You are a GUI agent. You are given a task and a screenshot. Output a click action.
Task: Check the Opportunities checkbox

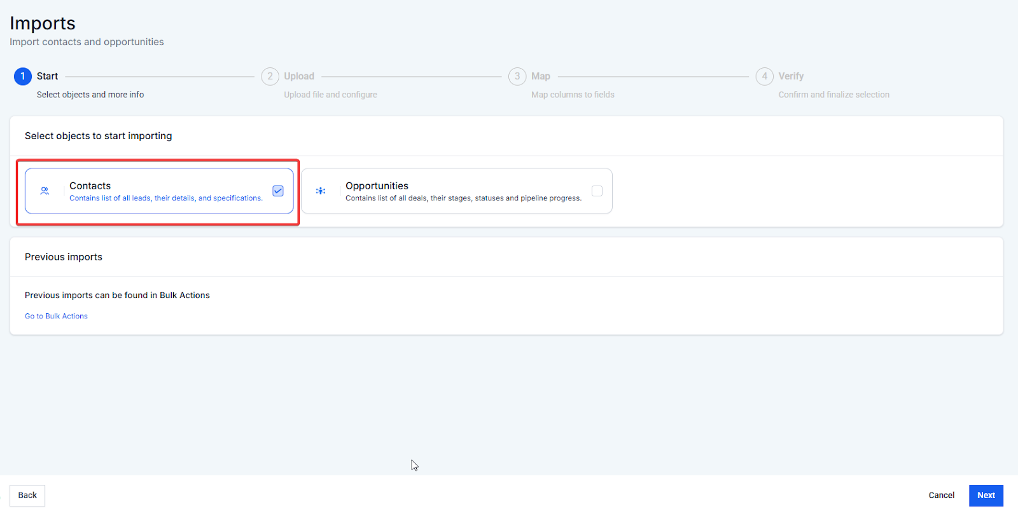click(597, 191)
